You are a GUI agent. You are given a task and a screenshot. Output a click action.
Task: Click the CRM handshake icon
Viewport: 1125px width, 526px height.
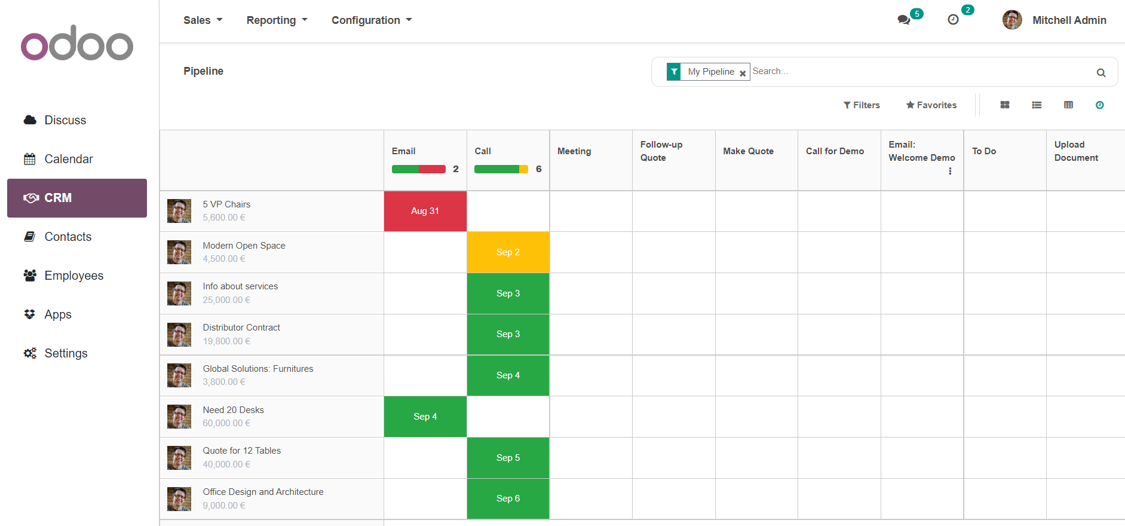31,198
